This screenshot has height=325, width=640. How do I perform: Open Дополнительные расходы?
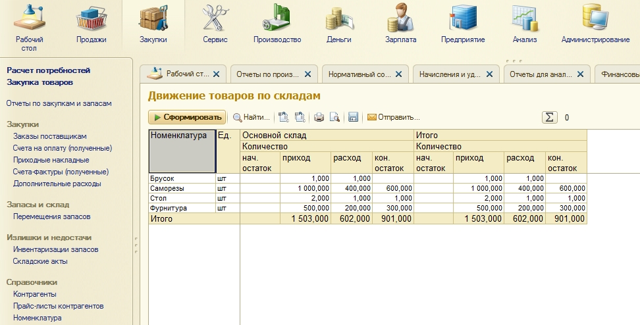57,184
